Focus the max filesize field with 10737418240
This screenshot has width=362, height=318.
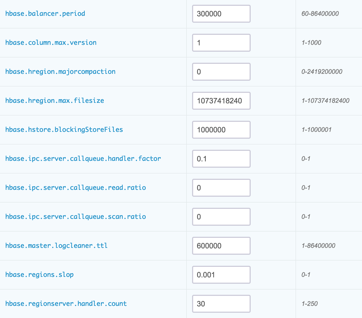(221, 101)
